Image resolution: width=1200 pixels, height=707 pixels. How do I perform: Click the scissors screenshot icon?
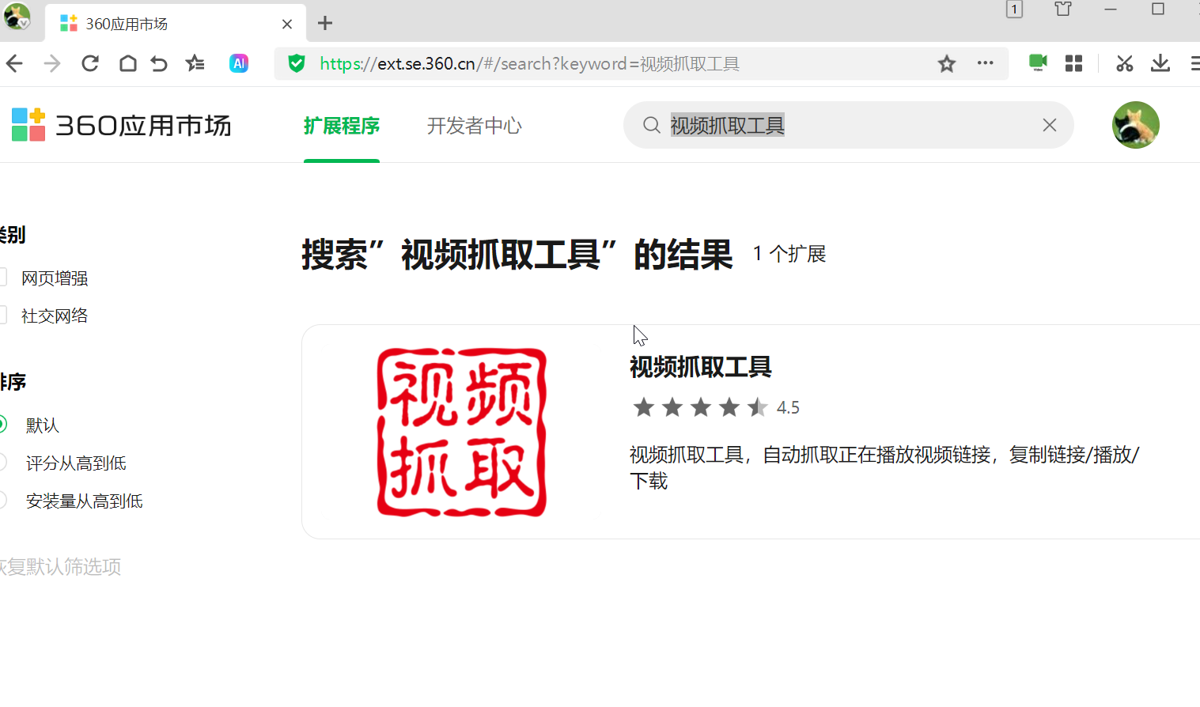1124,63
